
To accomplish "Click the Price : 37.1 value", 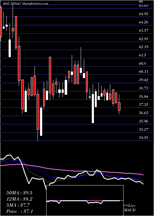I will coord(19,211).
